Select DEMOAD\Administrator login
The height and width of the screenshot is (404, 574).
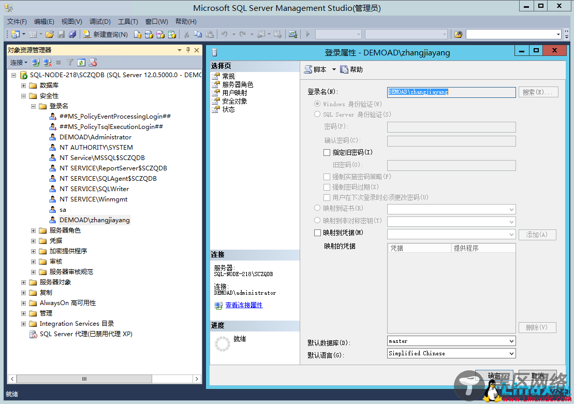(x=95, y=137)
